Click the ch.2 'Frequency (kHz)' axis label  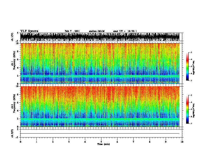point(14,103)
